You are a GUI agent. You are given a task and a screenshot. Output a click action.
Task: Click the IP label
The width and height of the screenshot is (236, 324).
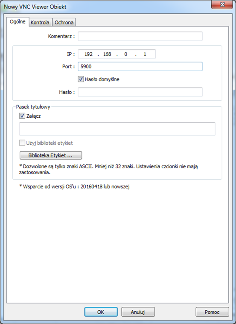click(71, 54)
